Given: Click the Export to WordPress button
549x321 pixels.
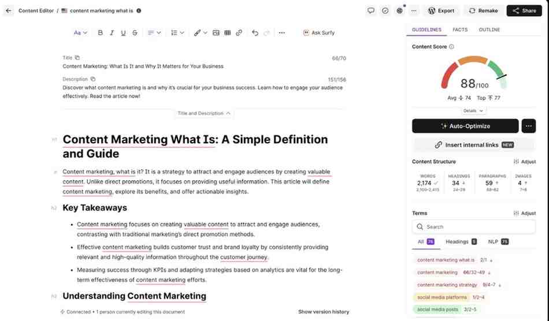Looking at the screenshot, I should 441,10.
